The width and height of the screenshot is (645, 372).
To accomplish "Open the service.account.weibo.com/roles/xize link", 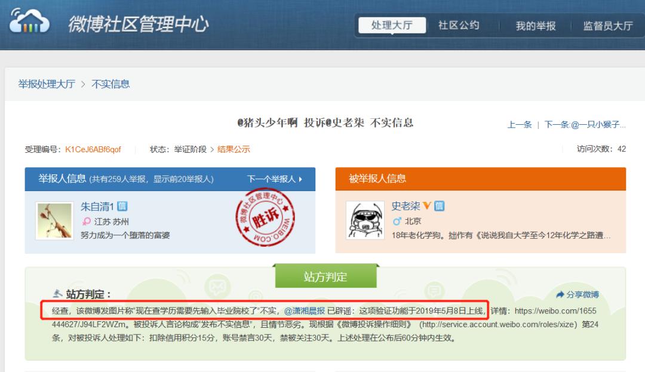I will [x=498, y=324].
